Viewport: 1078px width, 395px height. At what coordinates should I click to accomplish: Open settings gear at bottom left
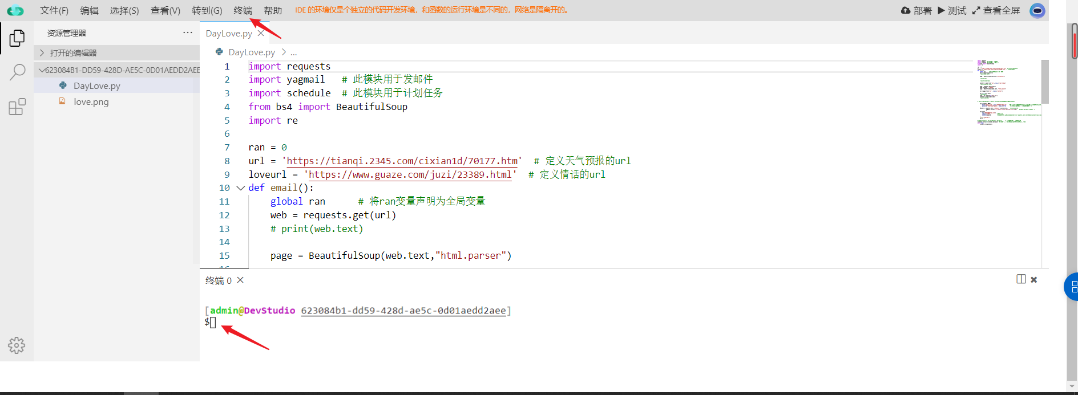point(17,345)
